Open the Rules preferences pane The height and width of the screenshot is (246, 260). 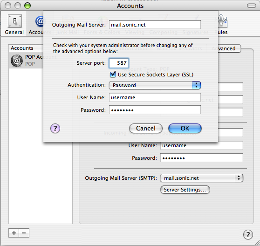click(222, 24)
